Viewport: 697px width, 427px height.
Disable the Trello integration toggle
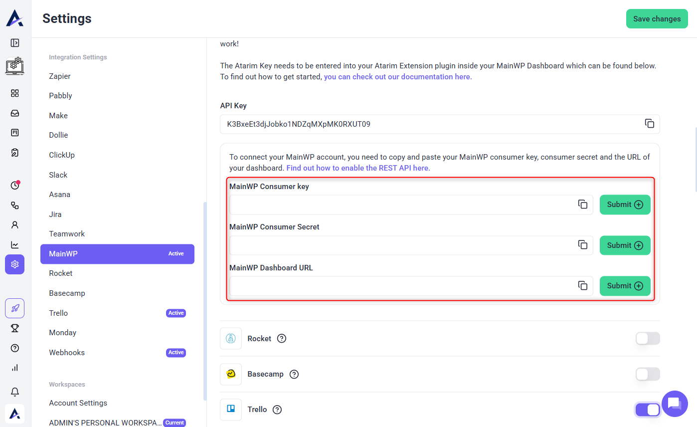(647, 410)
